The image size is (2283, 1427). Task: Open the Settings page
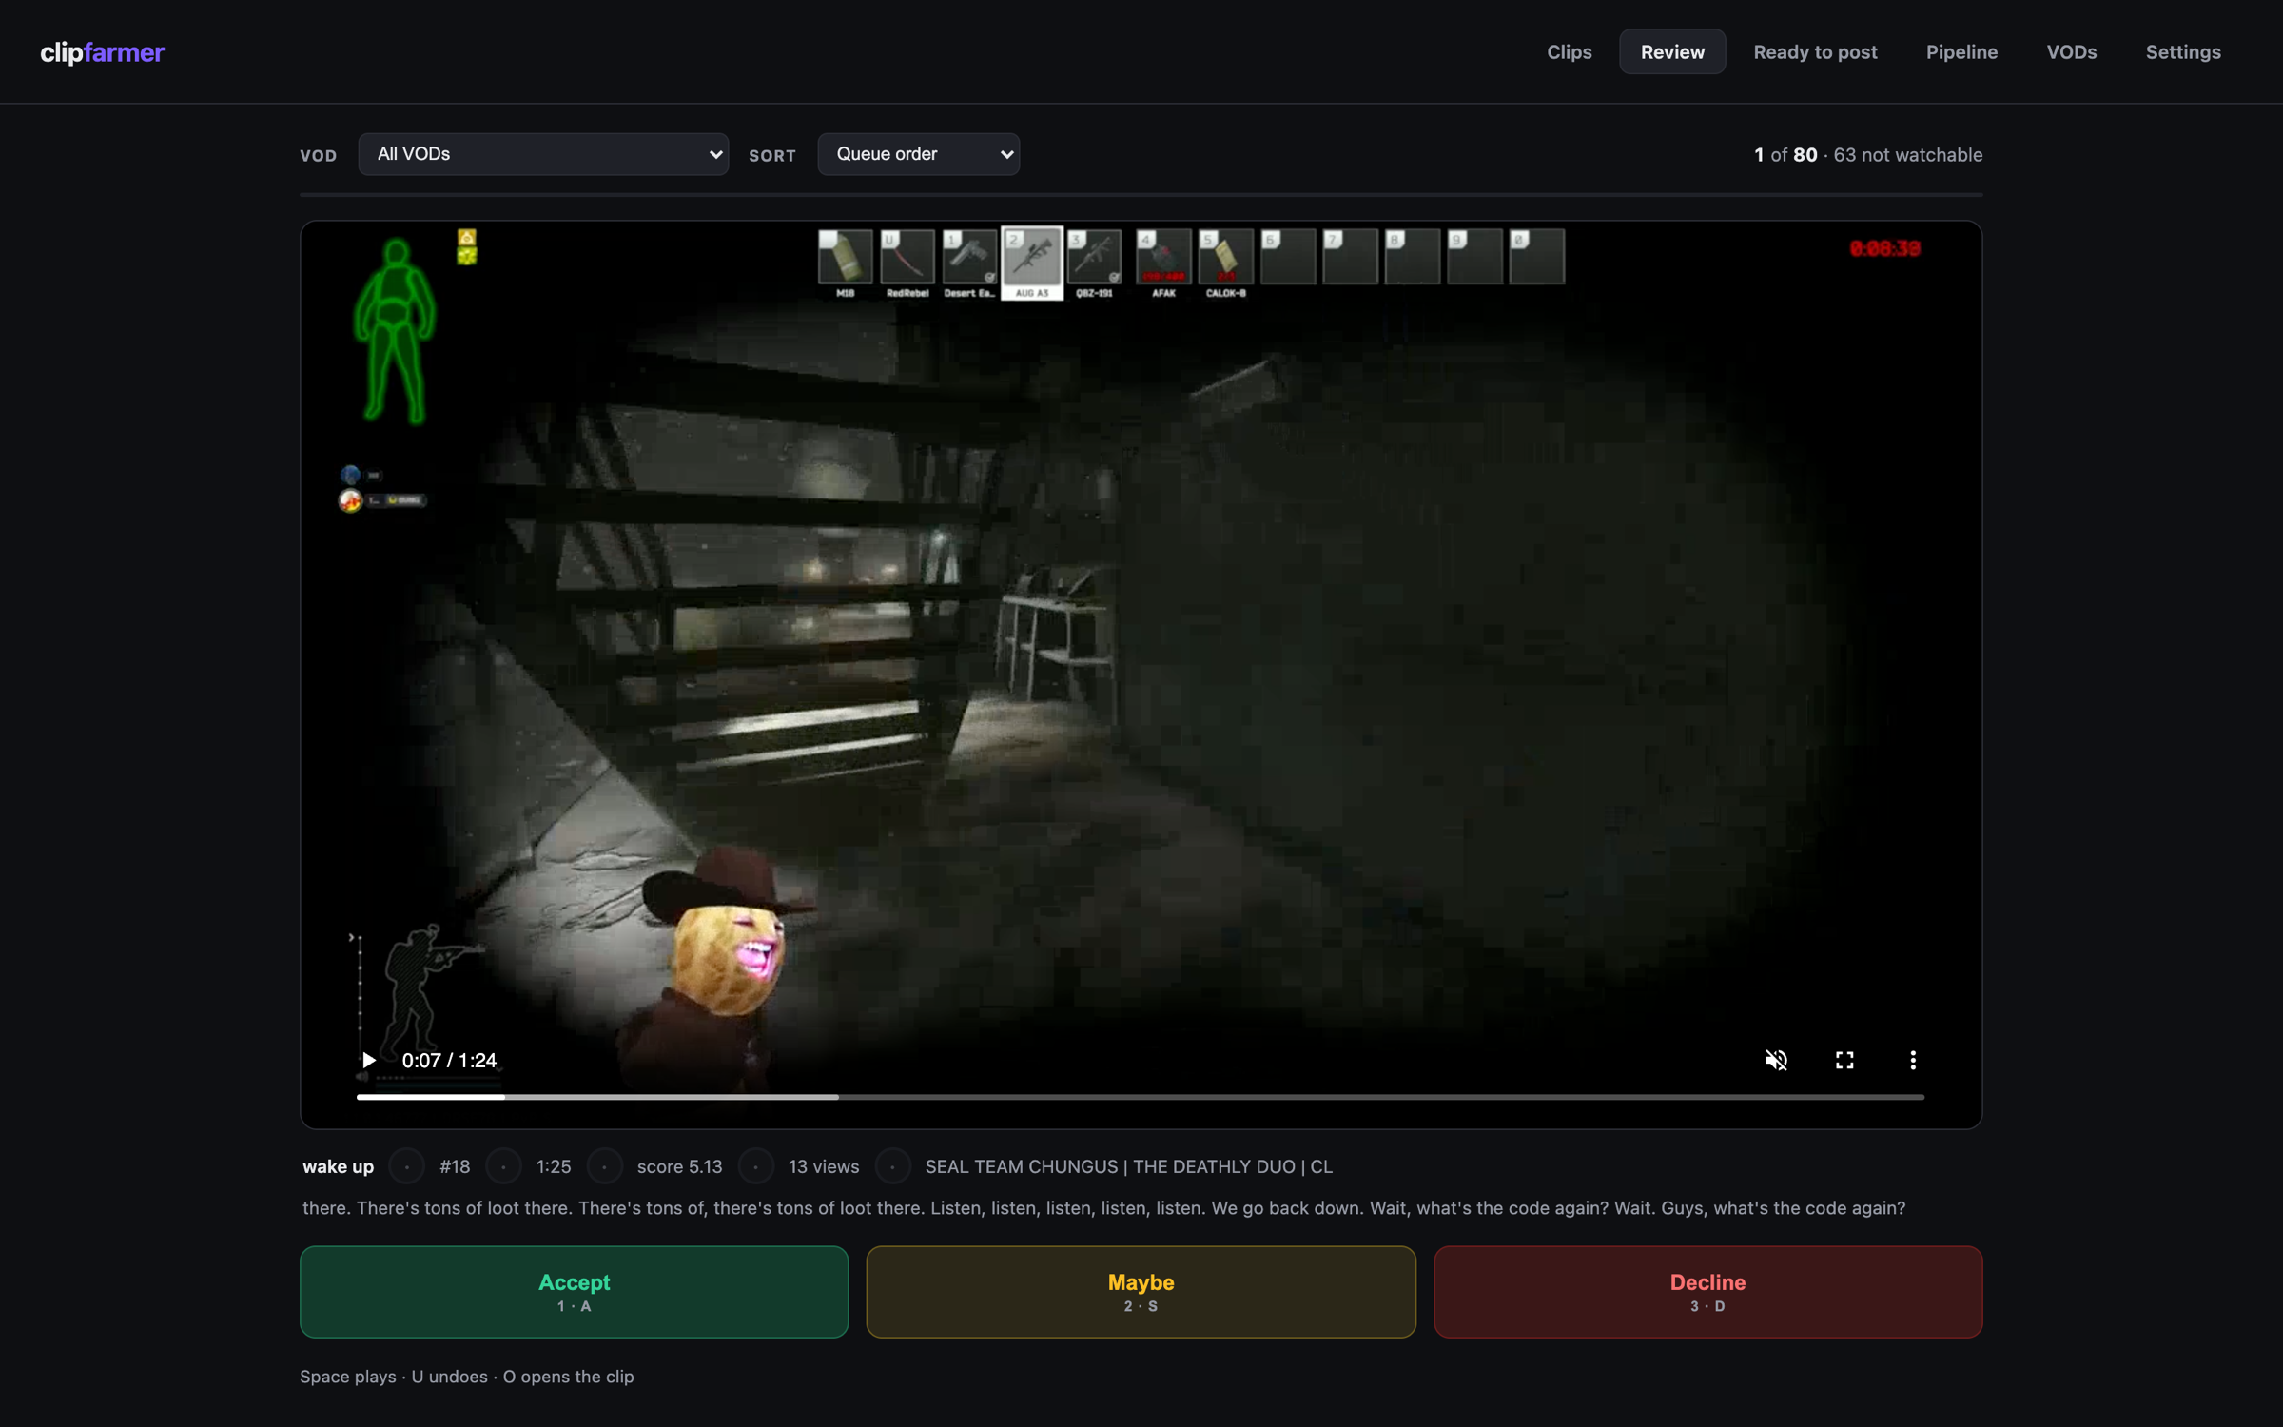click(x=2183, y=52)
